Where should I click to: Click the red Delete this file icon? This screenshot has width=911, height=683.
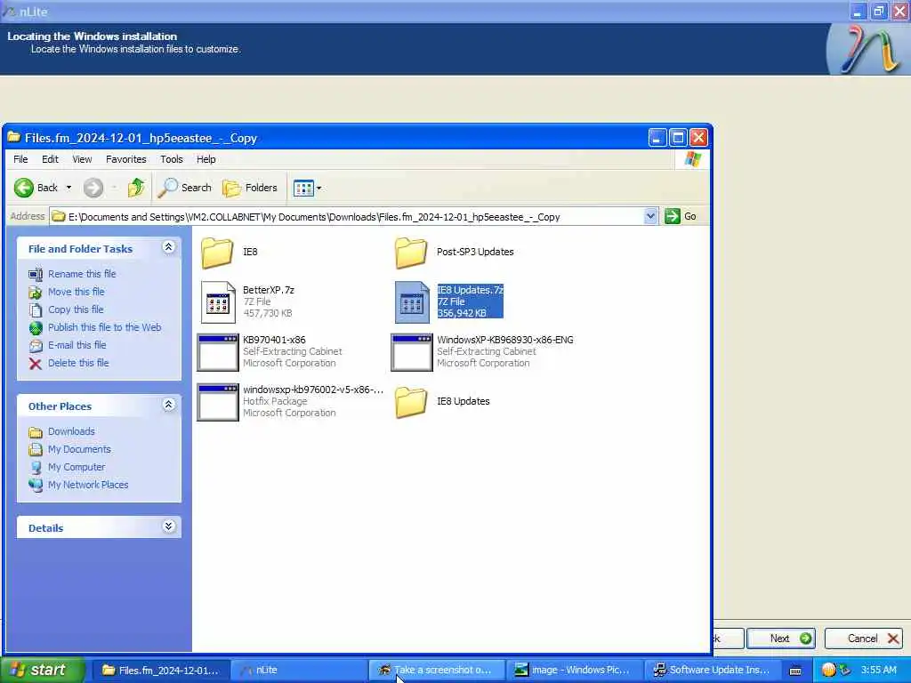pos(36,364)
